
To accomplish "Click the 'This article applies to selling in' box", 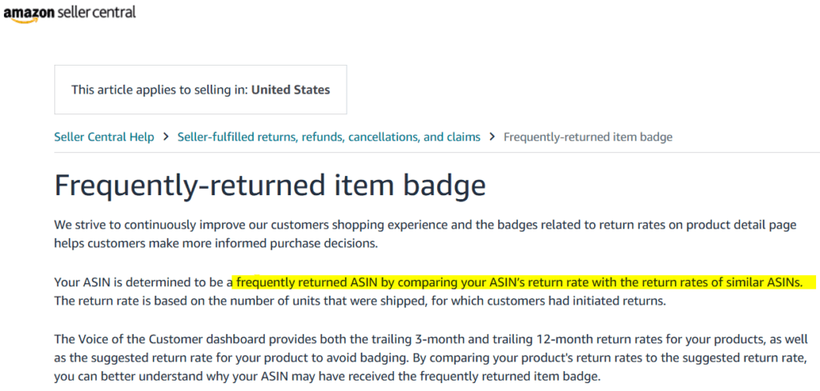I will tap(200, 90).
